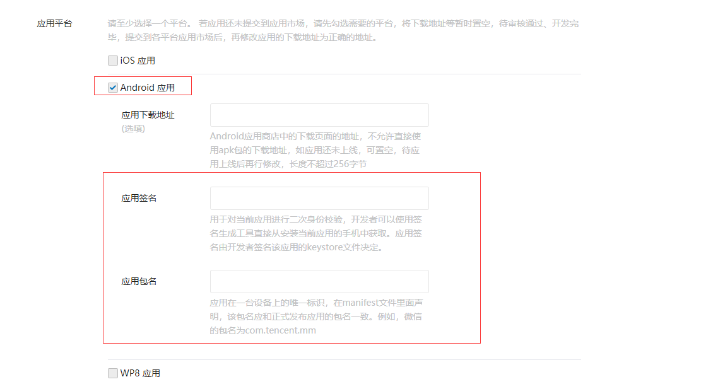Focus the 应用包名 input field
701x389 pixels.
tap(319, 281)
